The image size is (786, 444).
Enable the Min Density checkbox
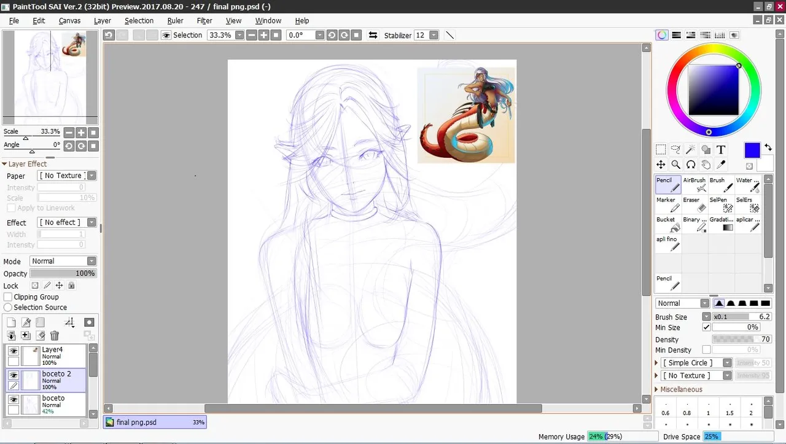tap(706, 350)
